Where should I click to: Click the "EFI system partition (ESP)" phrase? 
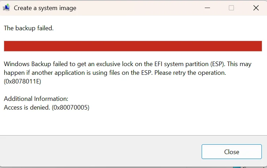[x=189, y=64]
